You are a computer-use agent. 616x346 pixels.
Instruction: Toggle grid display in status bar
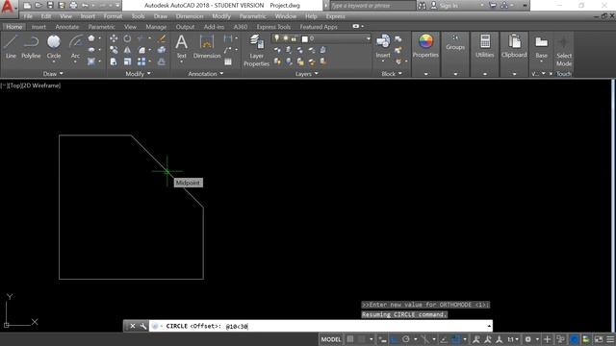[x=350, y=339]
